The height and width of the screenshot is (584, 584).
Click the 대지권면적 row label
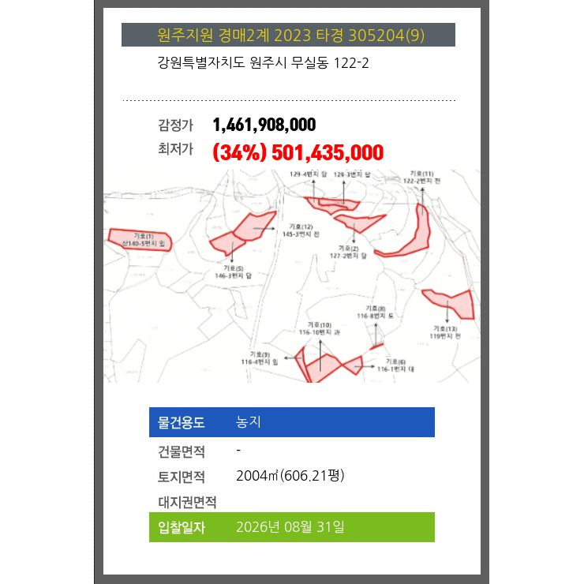pyautogui.click(x=187, y=502)
